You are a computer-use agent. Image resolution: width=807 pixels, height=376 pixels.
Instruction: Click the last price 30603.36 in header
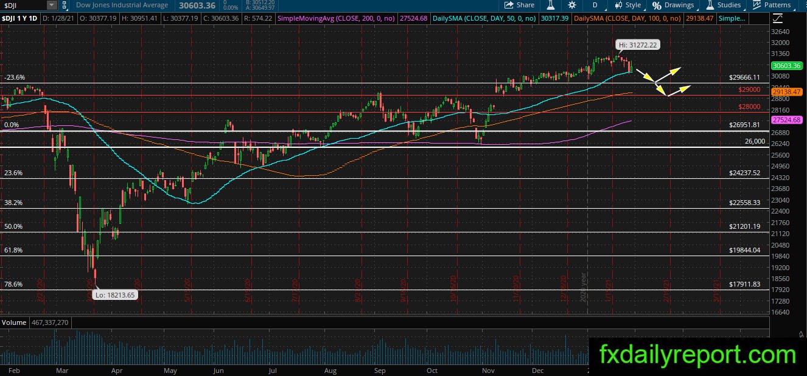point(198,5)
